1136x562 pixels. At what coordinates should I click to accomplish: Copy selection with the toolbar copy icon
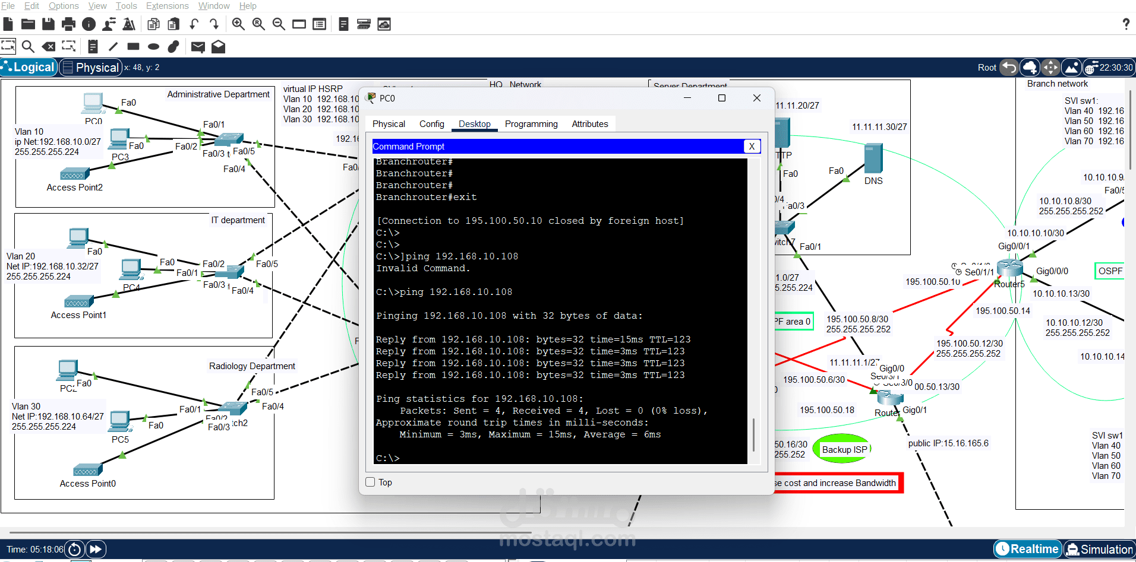[153, 24]
